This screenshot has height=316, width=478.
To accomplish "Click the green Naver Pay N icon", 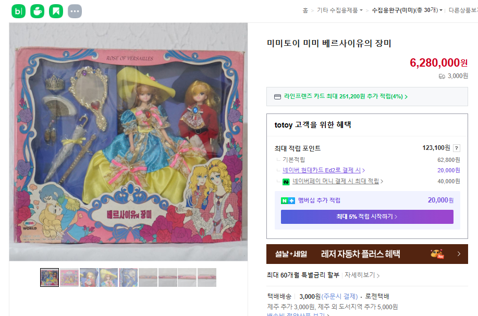I will (286, 182).
